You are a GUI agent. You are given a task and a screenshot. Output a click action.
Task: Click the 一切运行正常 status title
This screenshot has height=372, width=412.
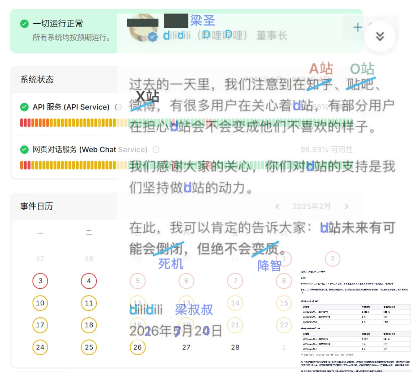coord(58,24)
